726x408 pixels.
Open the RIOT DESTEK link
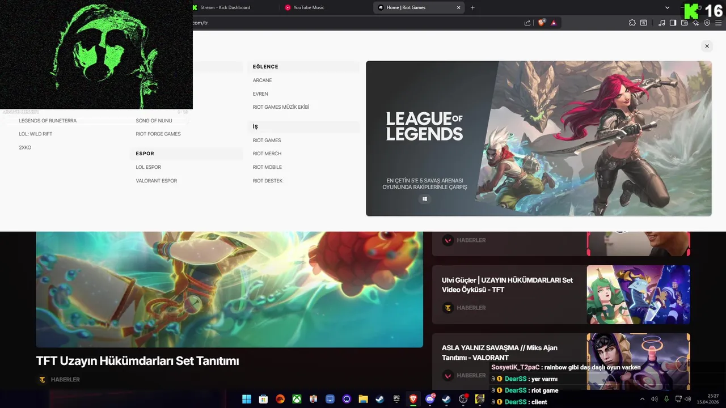268,181
